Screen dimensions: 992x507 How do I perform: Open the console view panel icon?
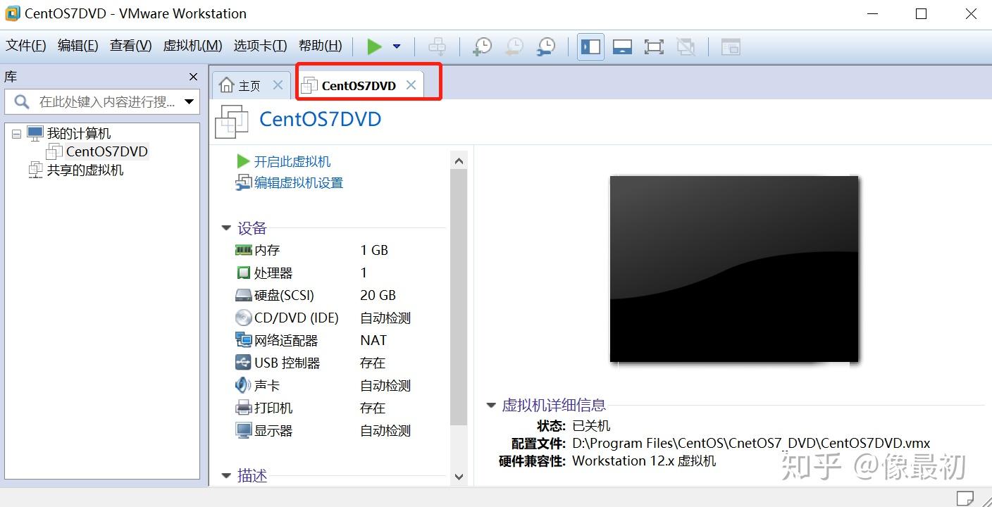731,46
